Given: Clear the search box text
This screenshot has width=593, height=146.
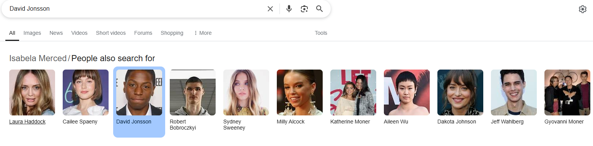Looking at the screenshot, I should (270, 9).
